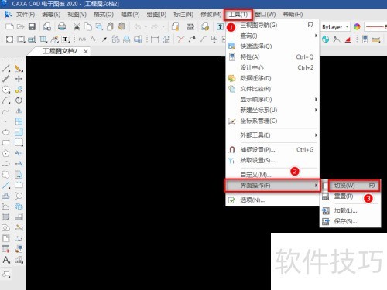Click the text annotation T icon in toolbar
This screenshot has height=290, width=387.
click(66, 39)
